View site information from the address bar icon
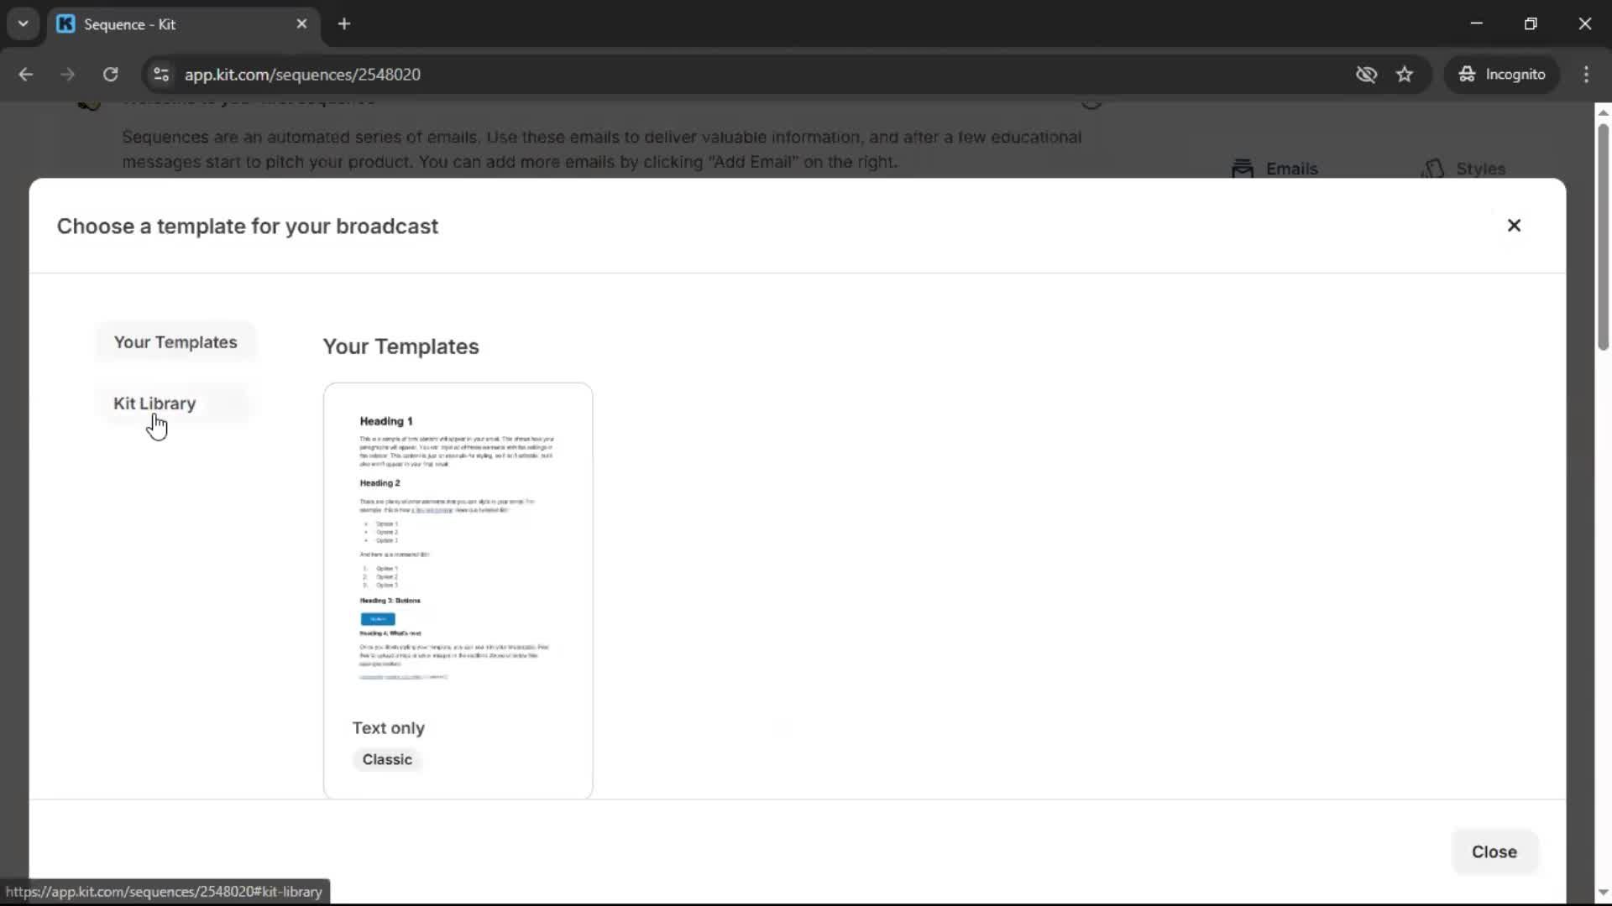This screenshot has width=1612, height=906. click(160, 74)
